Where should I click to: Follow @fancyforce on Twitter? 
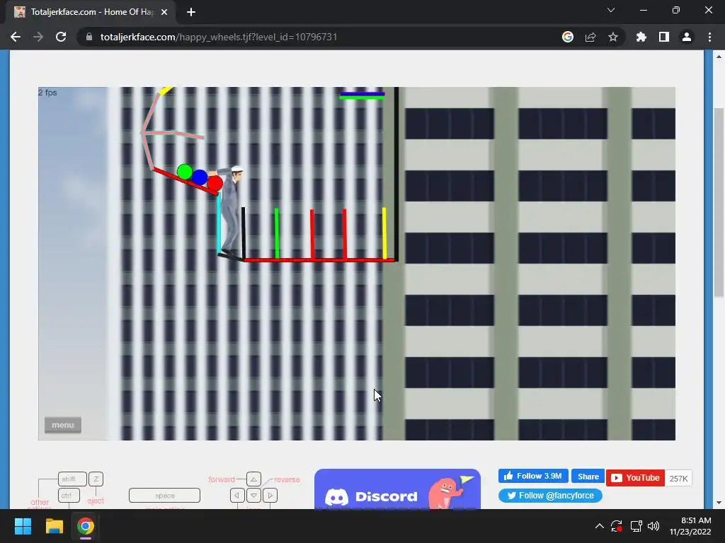pos(550,496)
